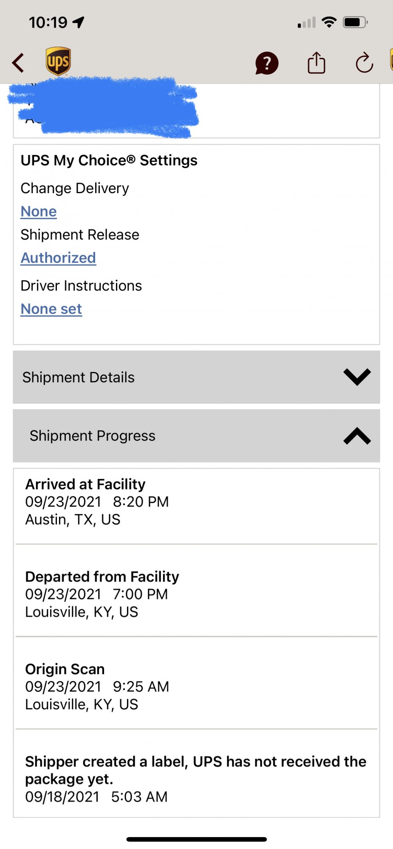
Task: Tap the Shipment Details section header
Action: point(79,377)
